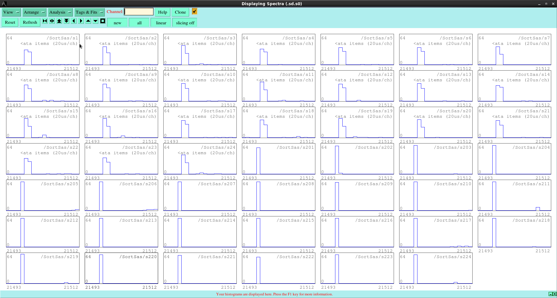Viewport: 557px width, 298px height.
Task: Select the /SortSas/s222 spectrum plot
Action: coord(278,268)
